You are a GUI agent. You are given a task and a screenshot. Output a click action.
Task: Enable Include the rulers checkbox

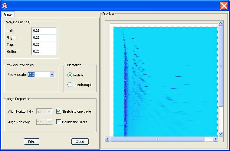pos(59,122)
